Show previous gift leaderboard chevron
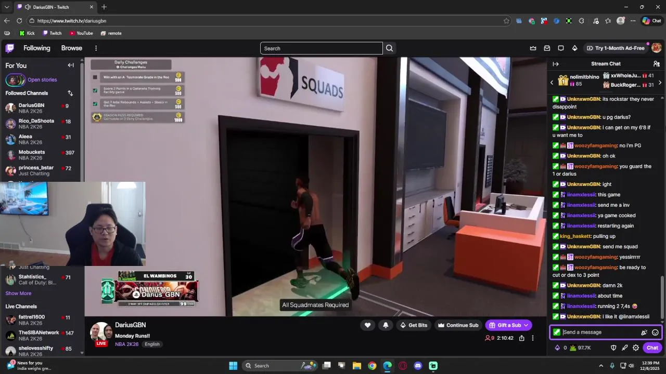The width and height of the screenshot is (666, 374). tap(552, 83)
